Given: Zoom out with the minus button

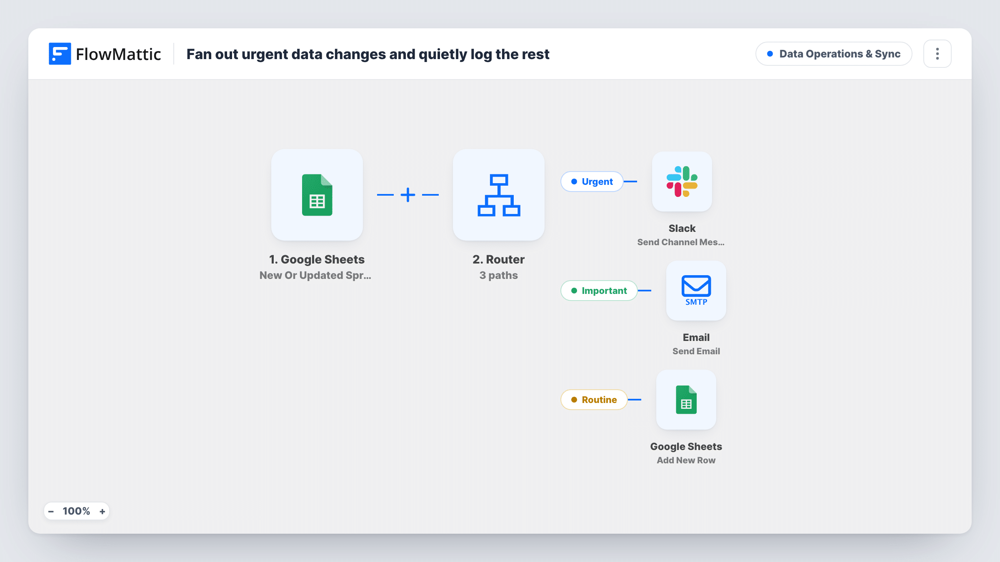Looking at the screenshot, I should tap(51, 511).
